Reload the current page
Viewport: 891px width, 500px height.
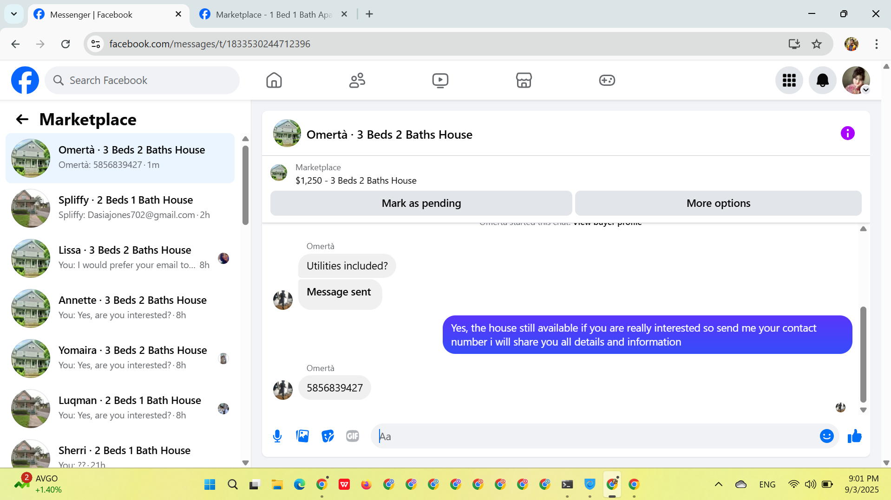[x=66, y=44]
